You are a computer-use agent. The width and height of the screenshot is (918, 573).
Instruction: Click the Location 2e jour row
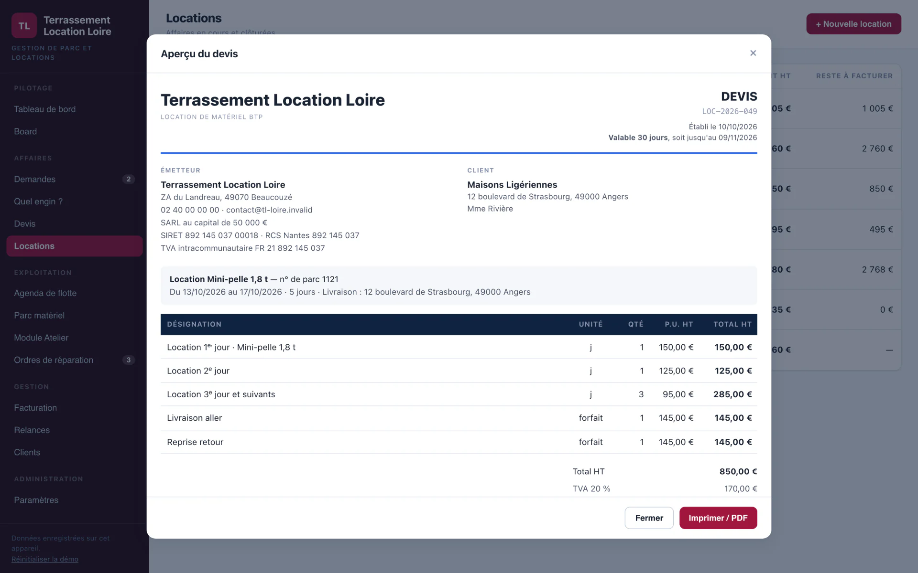pyautogui.click(x=459, y=371)
